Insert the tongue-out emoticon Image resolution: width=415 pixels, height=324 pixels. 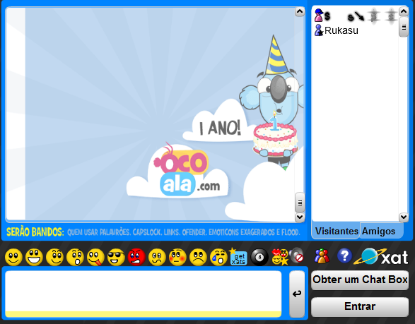[95, 257]
